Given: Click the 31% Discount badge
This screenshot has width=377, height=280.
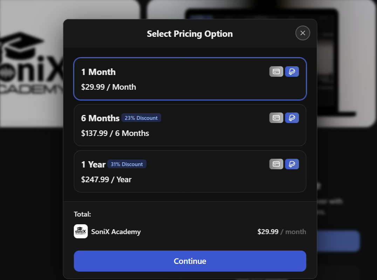Looking at the screenshot, I should pos(126,164).
